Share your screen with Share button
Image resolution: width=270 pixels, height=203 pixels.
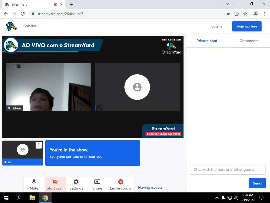point(97,185)
